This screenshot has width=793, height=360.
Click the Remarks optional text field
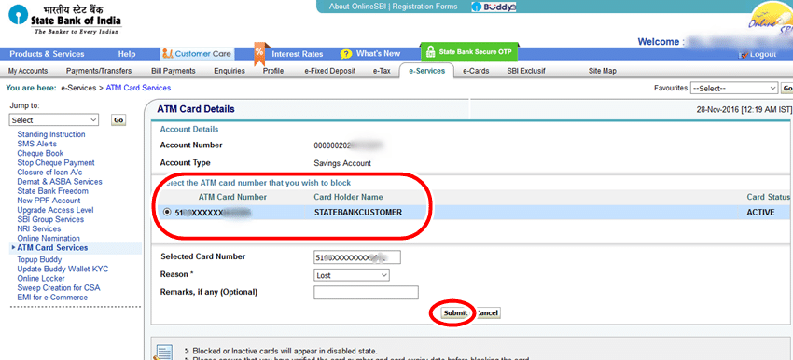point(366,292)
